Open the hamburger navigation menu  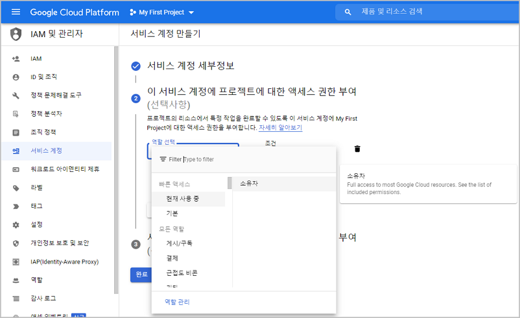coord(16,12)
